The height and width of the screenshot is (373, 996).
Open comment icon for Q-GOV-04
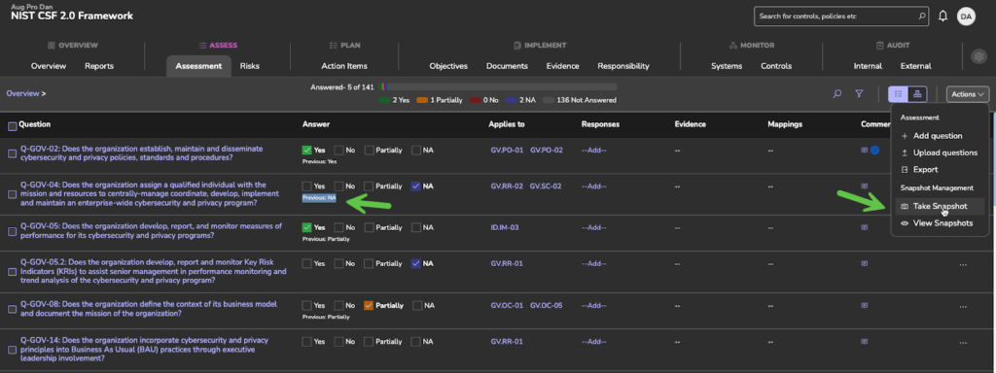864,186
